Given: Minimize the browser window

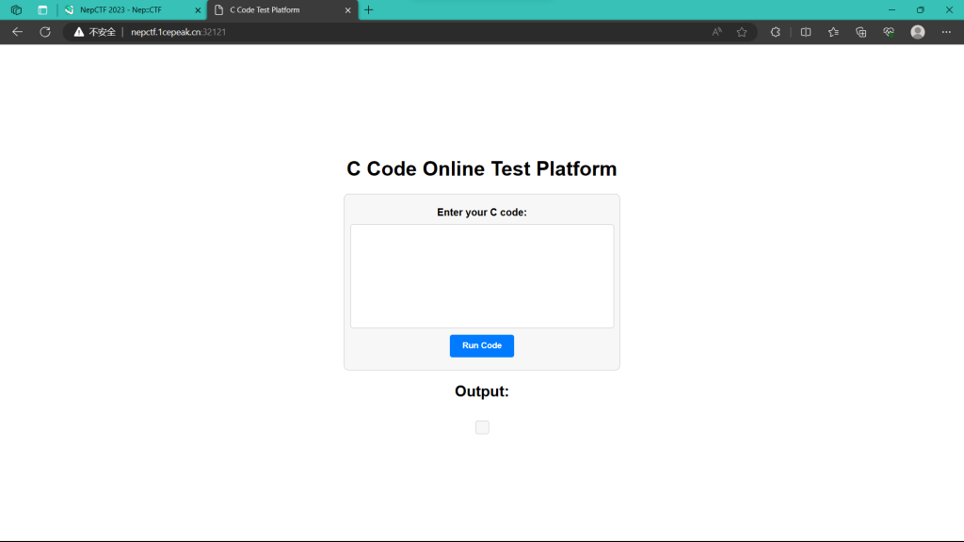Looking at the screenshot, I should [892, 9].
